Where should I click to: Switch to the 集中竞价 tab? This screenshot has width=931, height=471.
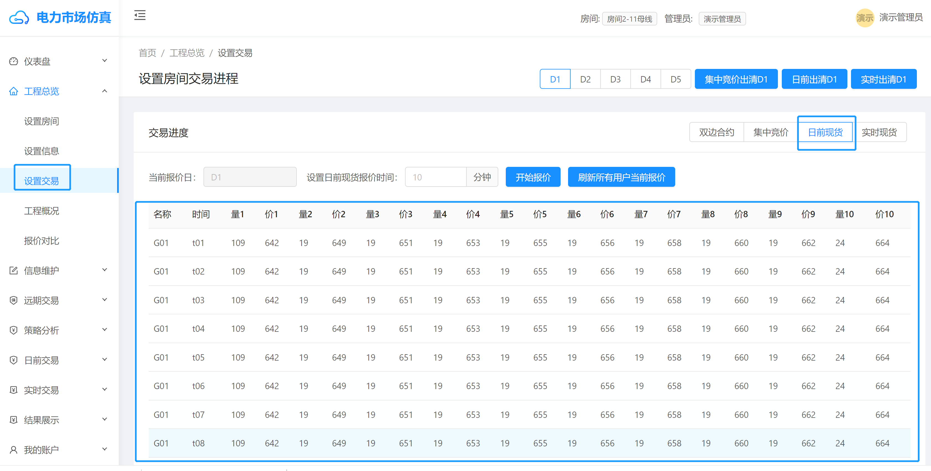click(771, 132)
